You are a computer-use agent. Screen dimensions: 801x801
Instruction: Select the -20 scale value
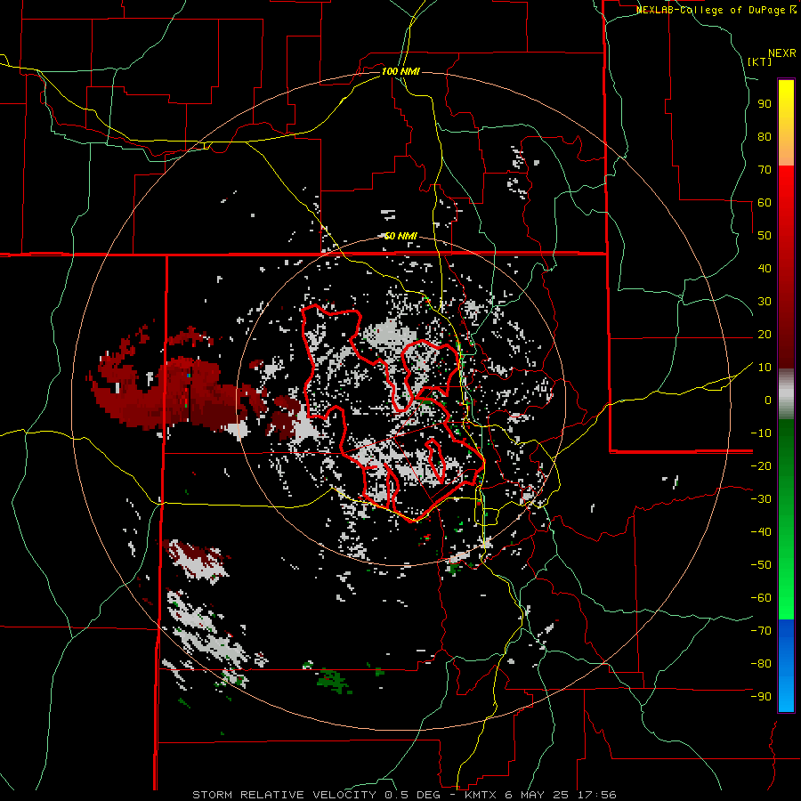click(x=761, y=466)
